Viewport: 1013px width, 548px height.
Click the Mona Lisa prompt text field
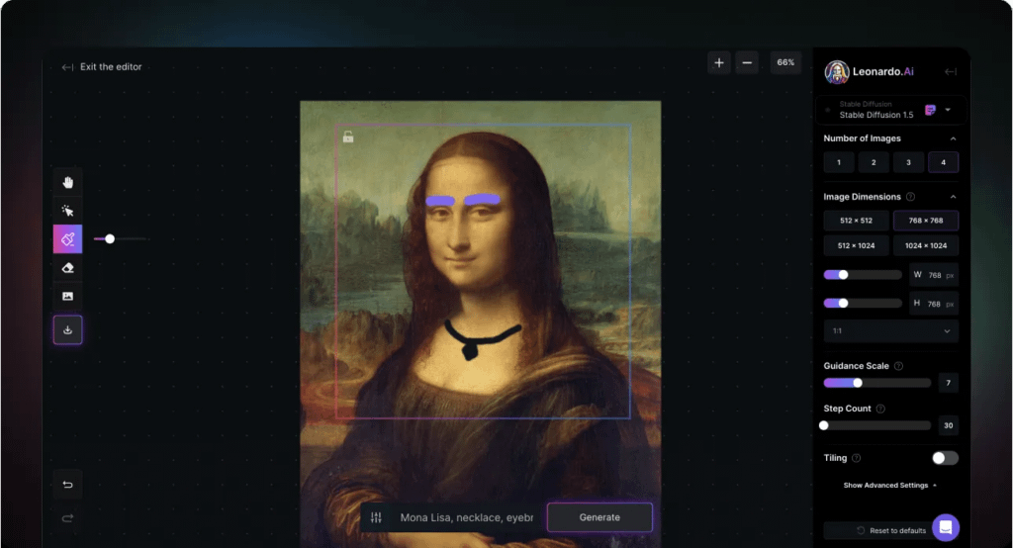point(467,517)
